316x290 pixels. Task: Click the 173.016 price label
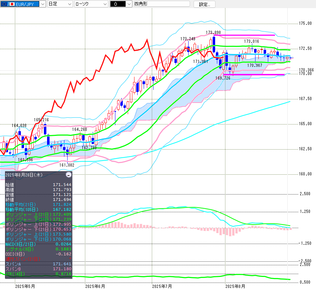[x=252, y=41]
